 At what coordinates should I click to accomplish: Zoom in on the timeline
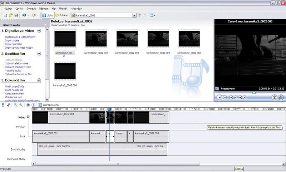pos(16,105)
